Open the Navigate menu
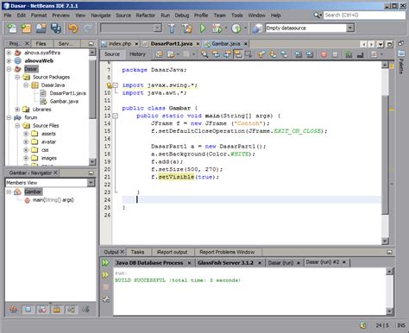This screenshot has height=333, width=409. point(101,16)
